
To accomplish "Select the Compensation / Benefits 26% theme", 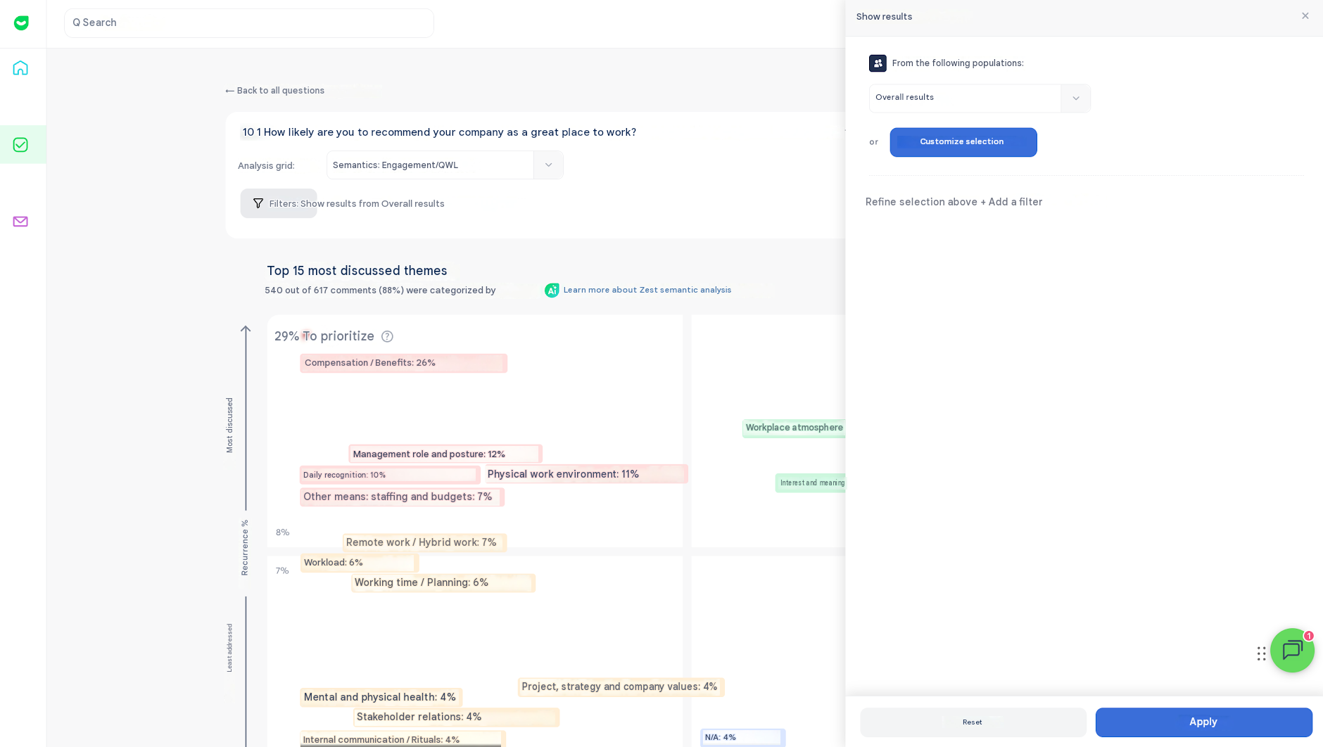I will 403,364.
